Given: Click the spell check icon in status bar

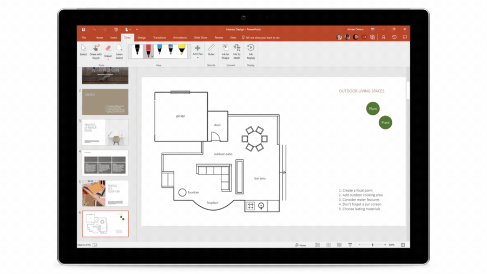Looking at the screenshot, I should [95, 245].
